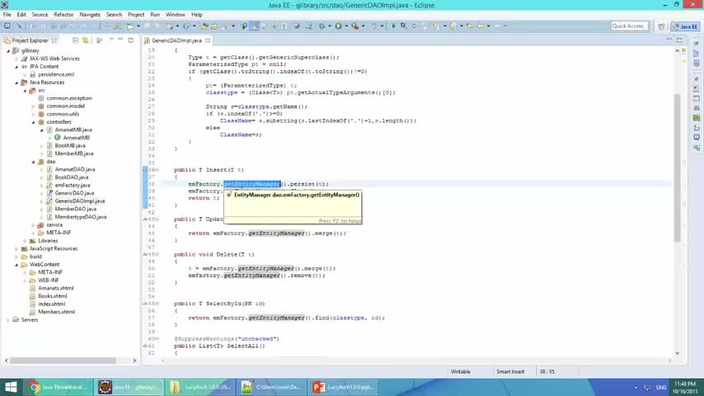Select emFactory.java in the tree

click(x=73, y=185)
